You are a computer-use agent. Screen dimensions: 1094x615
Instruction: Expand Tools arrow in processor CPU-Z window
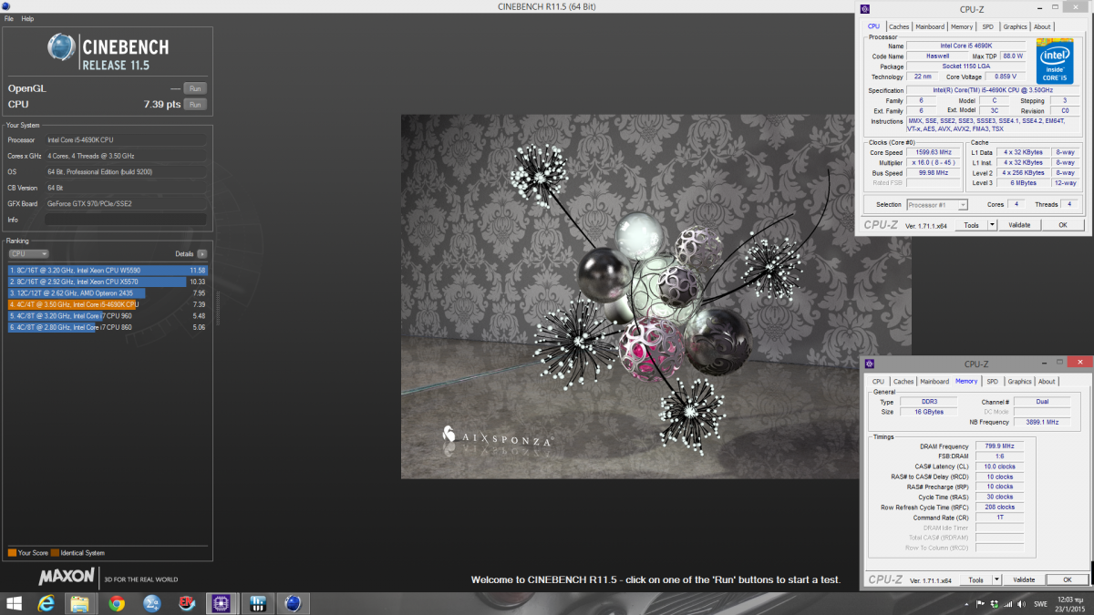992,224
